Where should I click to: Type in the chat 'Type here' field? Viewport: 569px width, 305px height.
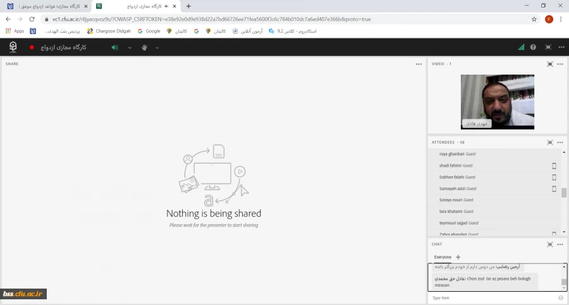tap(493, 297)
